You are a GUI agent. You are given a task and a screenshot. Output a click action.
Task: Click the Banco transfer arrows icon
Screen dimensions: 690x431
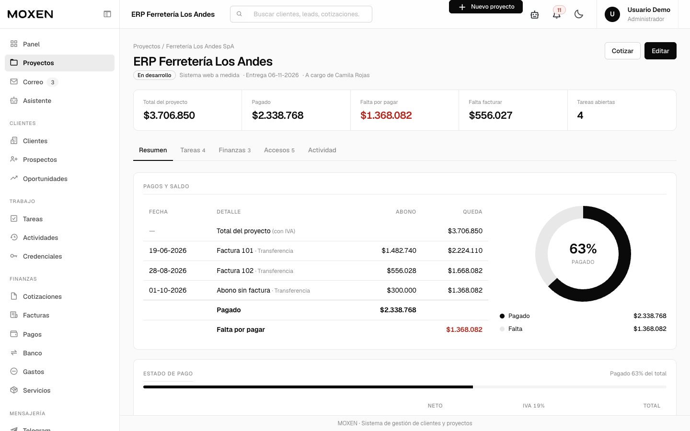point(14,353)
